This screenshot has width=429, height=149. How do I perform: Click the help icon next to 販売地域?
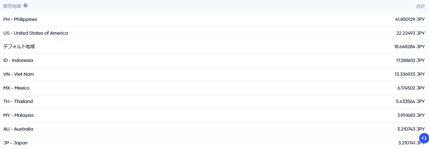[26, 6]
